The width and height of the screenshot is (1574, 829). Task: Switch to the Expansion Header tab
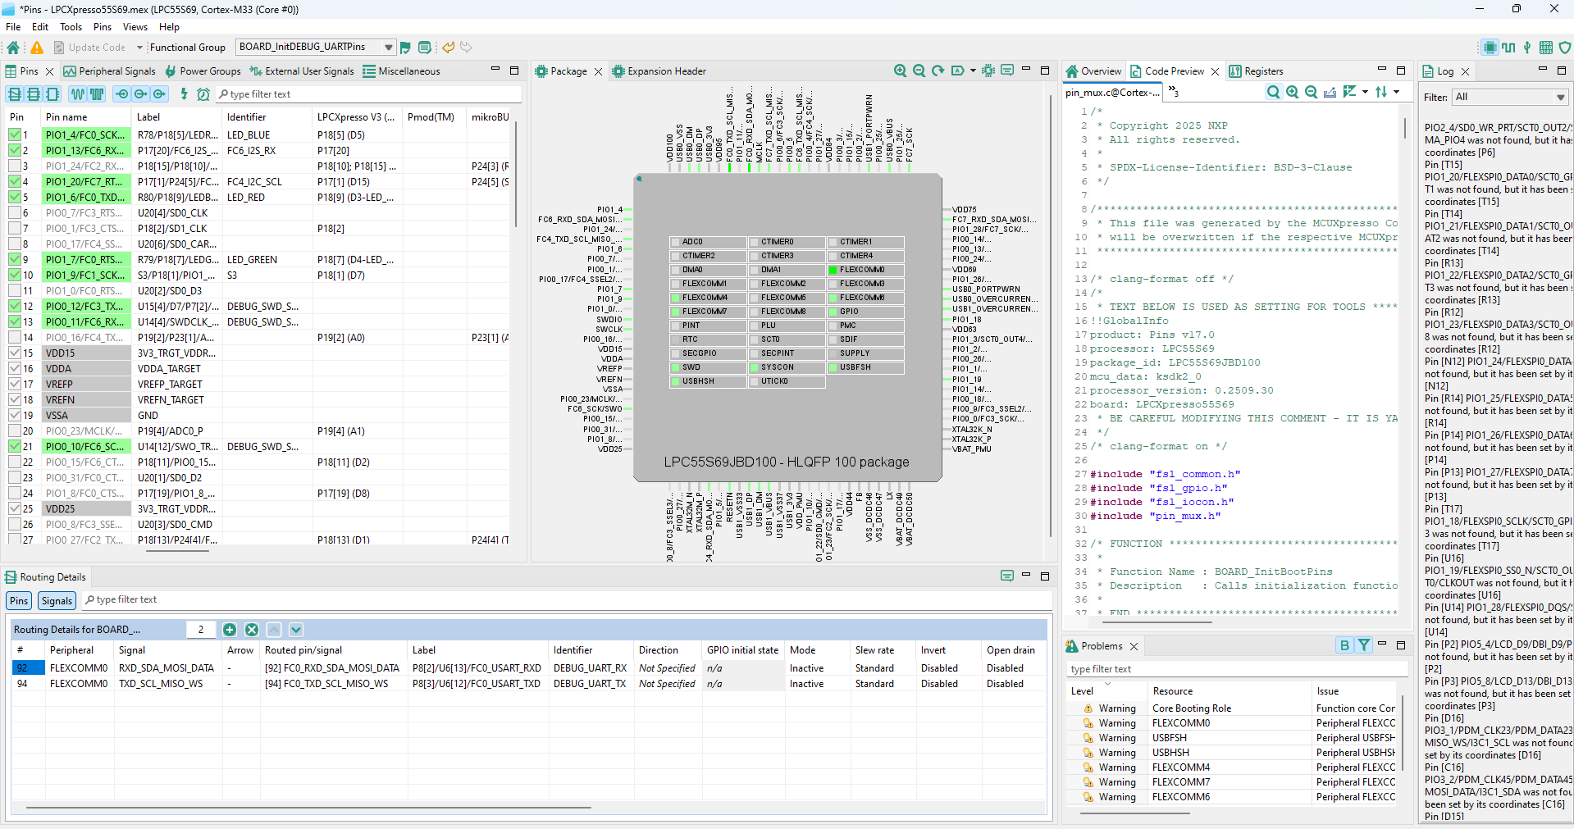[659, 71]
